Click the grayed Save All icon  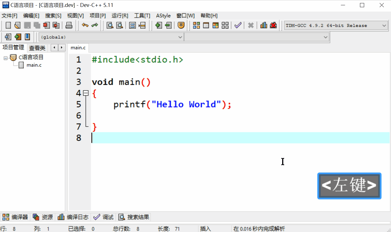pyautogui.click(x=37, y=25)
